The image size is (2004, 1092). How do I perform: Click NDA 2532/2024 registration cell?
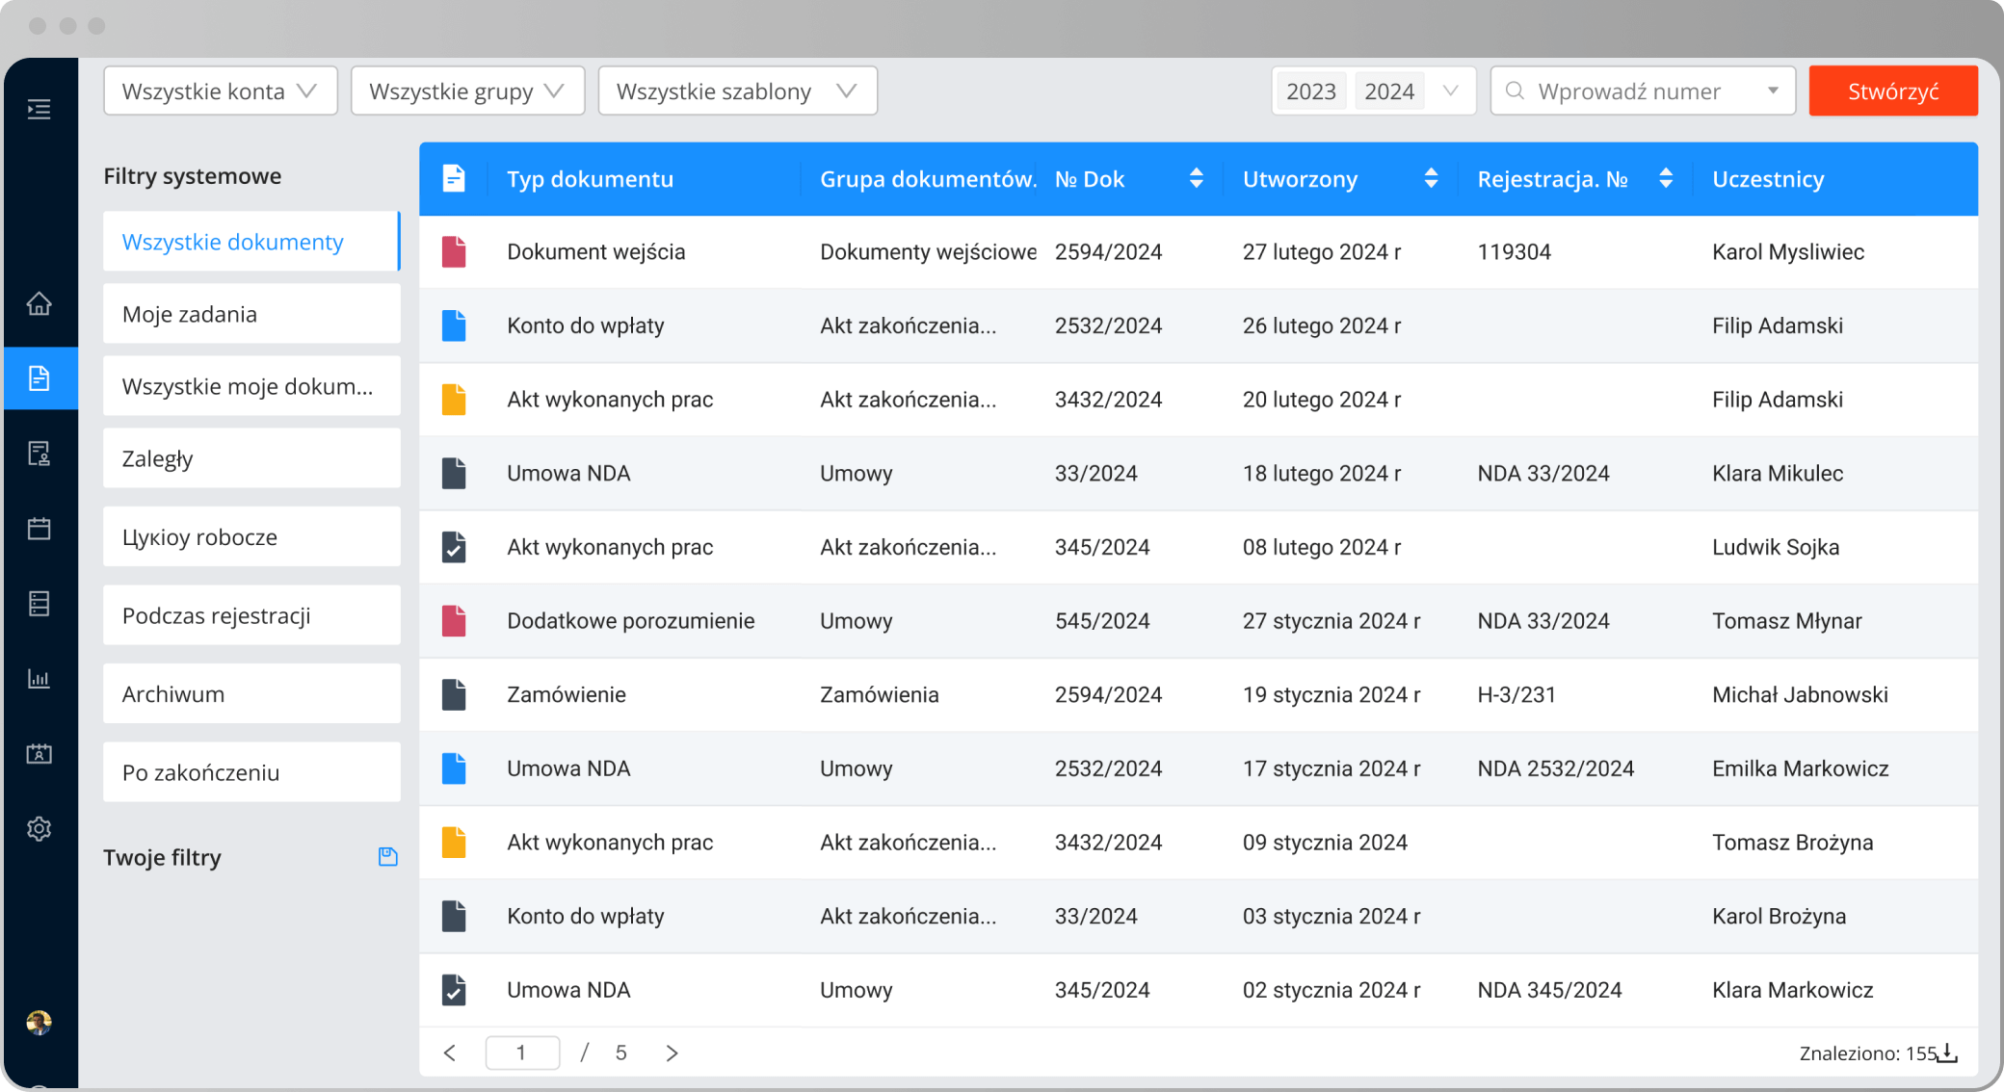pos(1556,768)
